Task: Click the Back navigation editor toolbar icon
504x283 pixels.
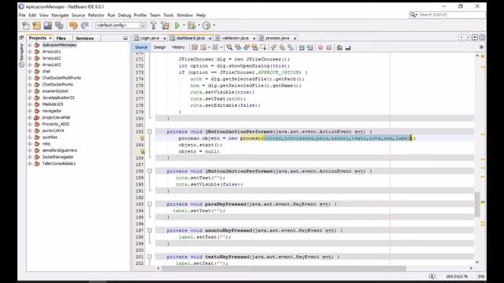Action: [x=203, y=47]
